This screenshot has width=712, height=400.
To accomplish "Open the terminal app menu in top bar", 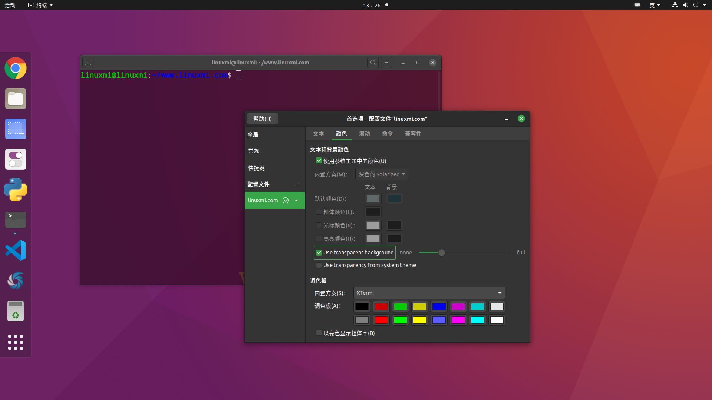I will 41,5.
